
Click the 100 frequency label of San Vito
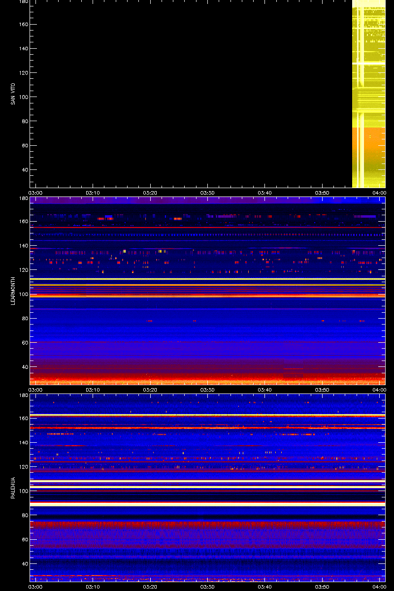pos(23,97)
